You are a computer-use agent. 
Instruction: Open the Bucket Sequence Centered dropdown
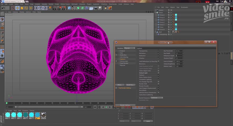pyautogui.click(x=157, y=98)
